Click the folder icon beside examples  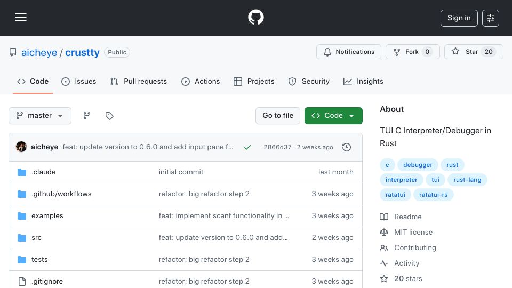pos(22,216)
